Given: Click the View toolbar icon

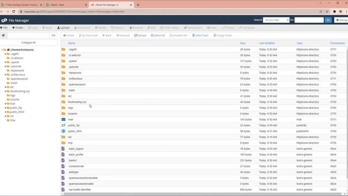Looking at the screenshot, I should 212,28.
